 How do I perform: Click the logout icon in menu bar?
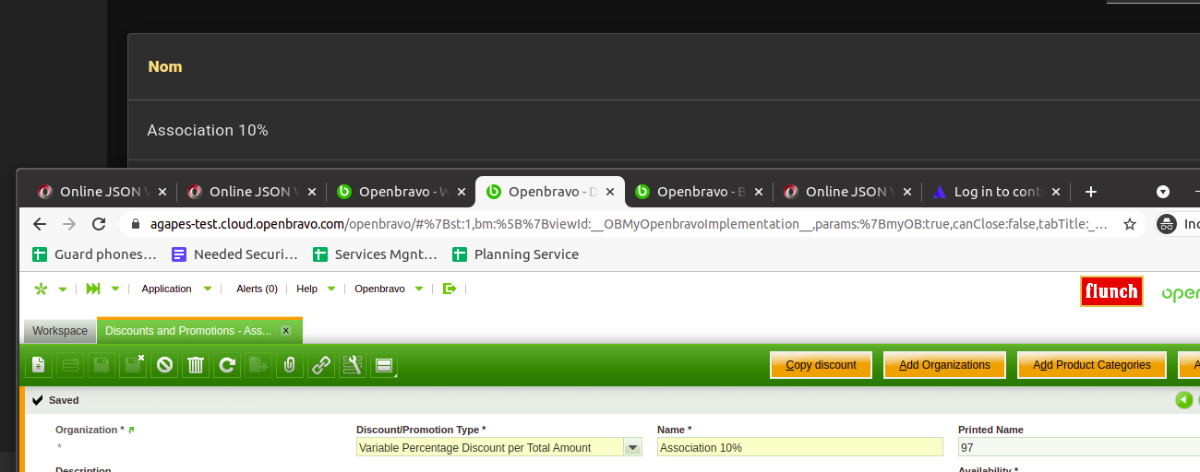click(x=450, y=289)
